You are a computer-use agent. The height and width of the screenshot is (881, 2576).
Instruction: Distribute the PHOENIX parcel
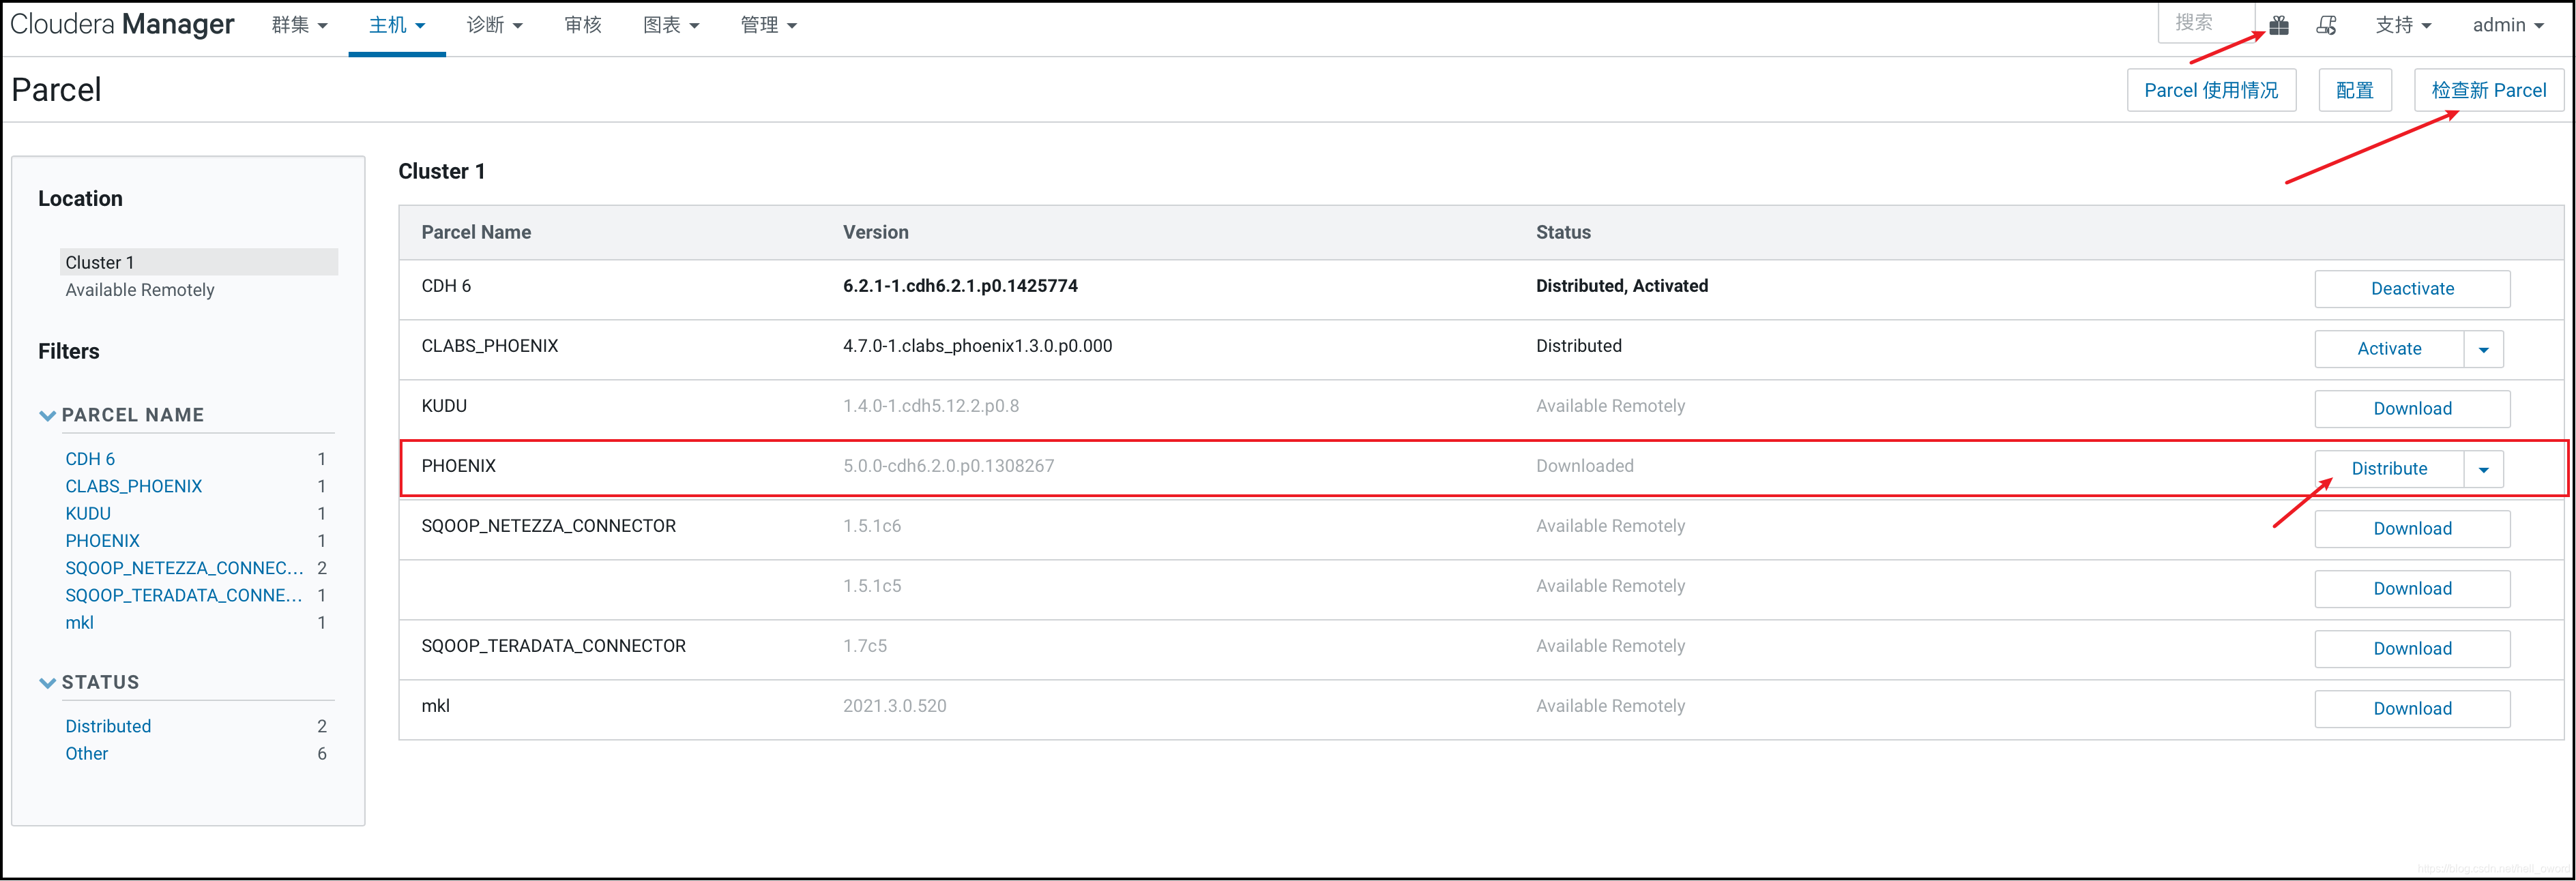(2389, 469)
